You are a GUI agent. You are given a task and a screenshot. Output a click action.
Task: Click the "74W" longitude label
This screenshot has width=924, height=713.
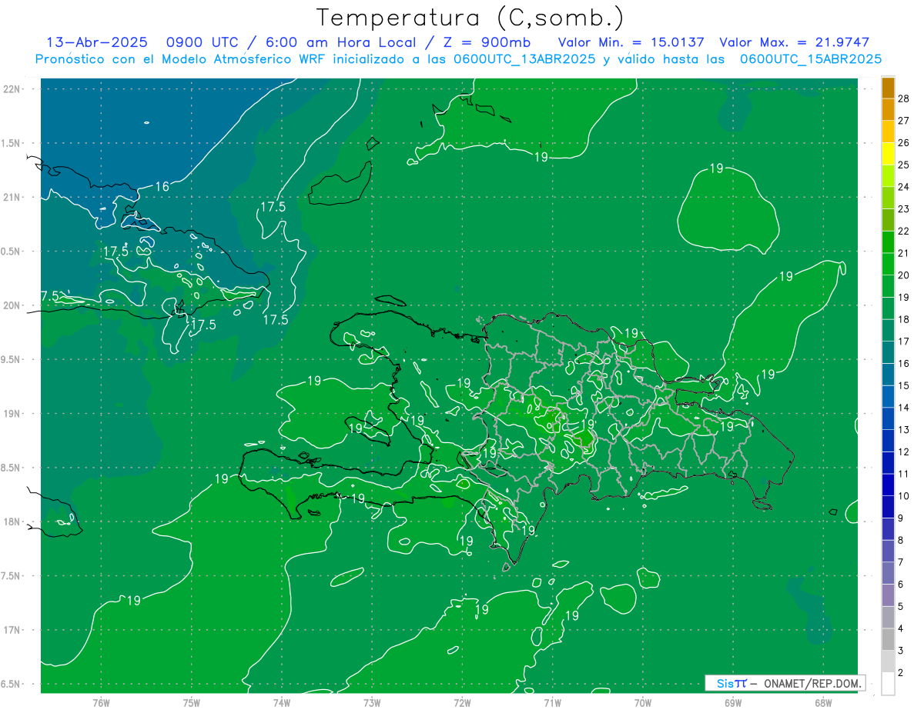(x=282, y=702)
